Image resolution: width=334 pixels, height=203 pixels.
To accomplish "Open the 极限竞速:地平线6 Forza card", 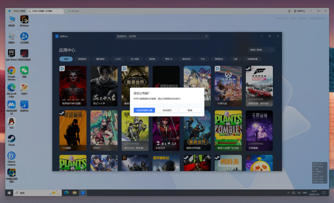I will (259, 86).
